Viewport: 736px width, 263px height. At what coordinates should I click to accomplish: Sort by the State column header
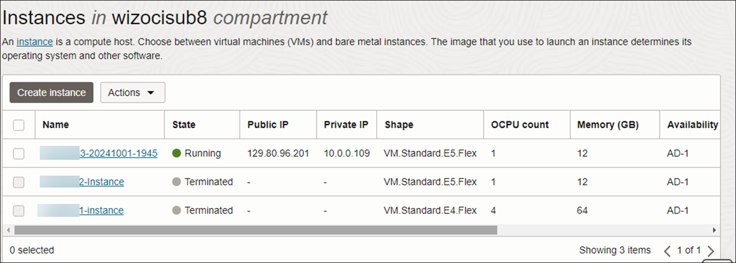pos(184,125)
